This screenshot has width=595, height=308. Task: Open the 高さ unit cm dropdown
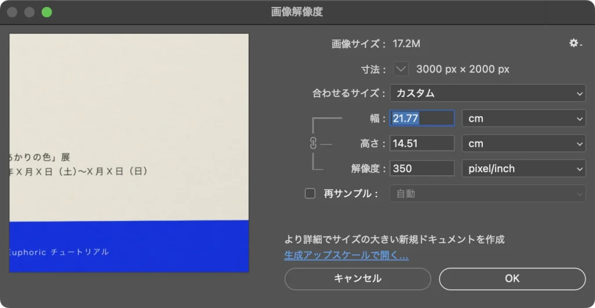(x=524, y=144)
